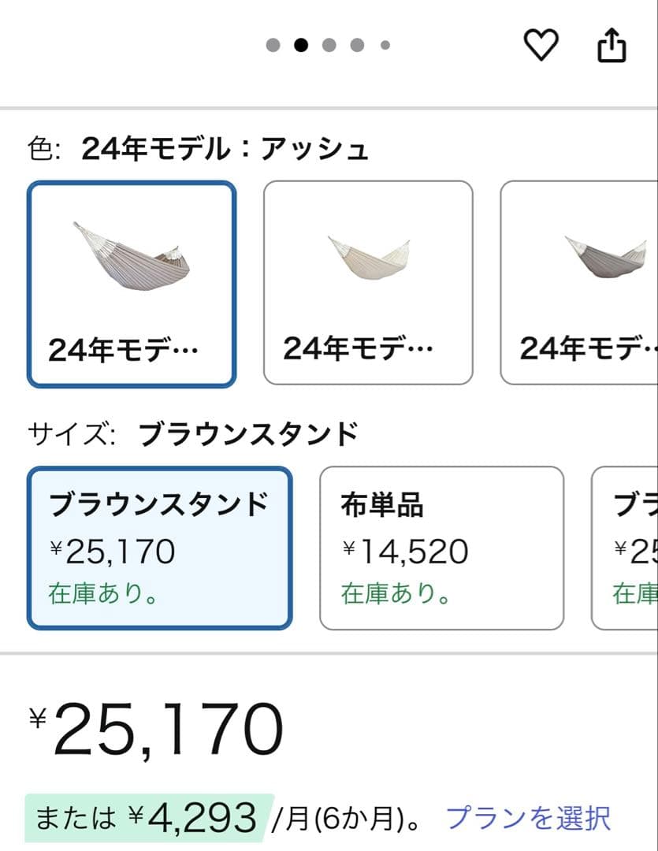Image resolution: width=658 pixels, height=851 pixels.
Task: Tap the hammock image in the selected color card
Action: coord(132,256)
